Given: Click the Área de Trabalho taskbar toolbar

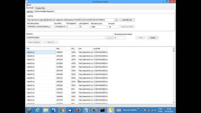Looking at the screenshot, I should [x=130, y=110].
